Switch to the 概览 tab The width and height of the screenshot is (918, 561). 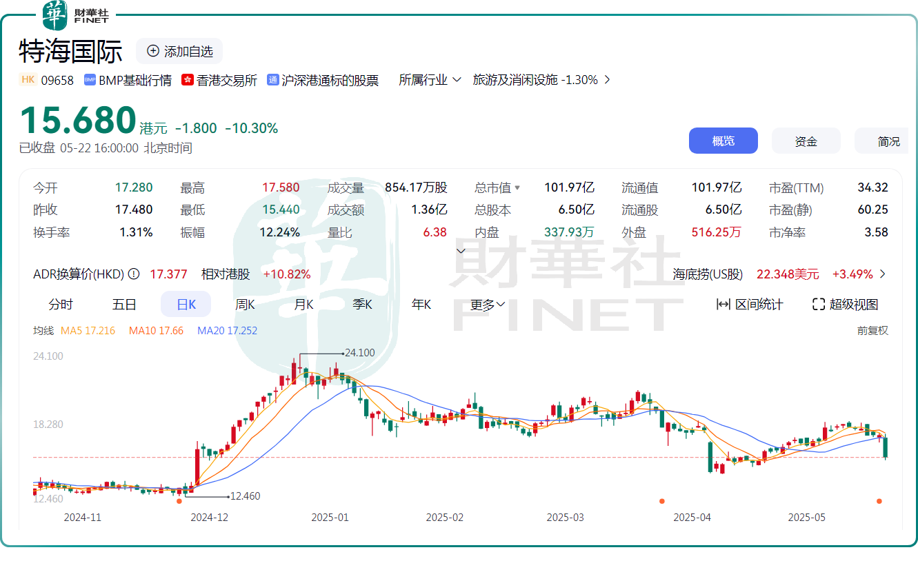[x=724, y=141]
